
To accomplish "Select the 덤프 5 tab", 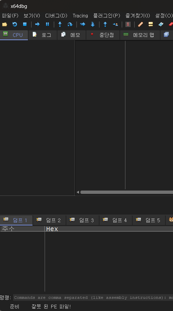I will coord(149,220).
